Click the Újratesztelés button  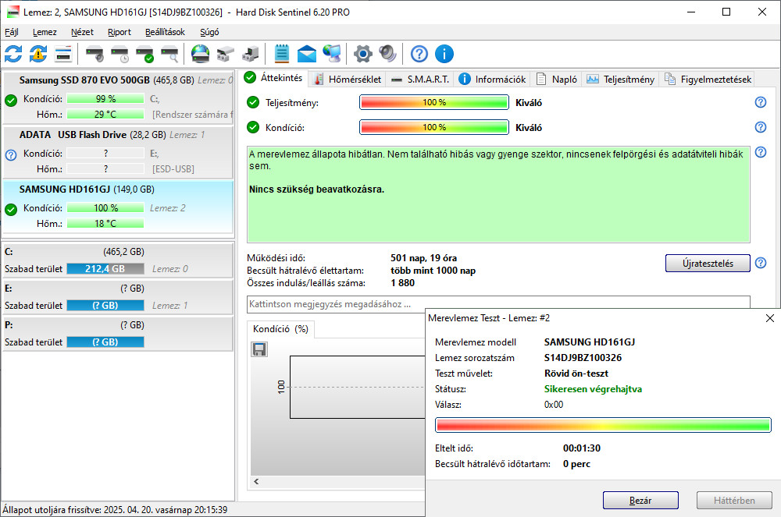pyautogui.click(x=708, y=264)
